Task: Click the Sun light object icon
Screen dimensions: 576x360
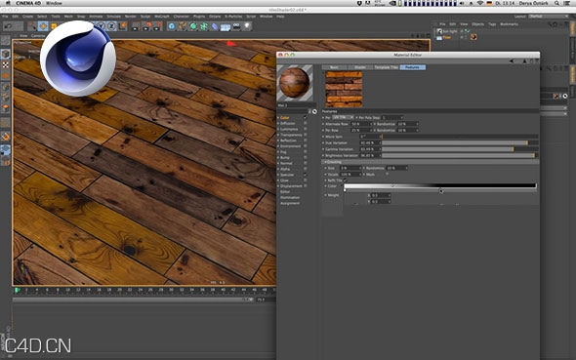Action: (x=439, y=31)
